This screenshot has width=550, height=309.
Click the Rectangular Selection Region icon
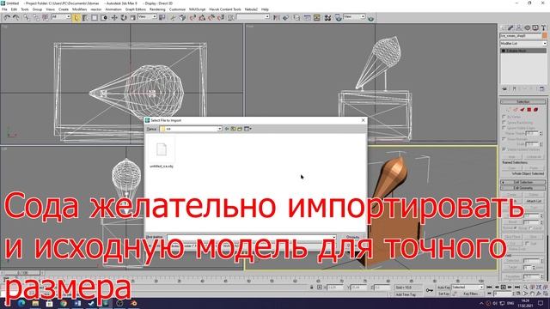95,17
